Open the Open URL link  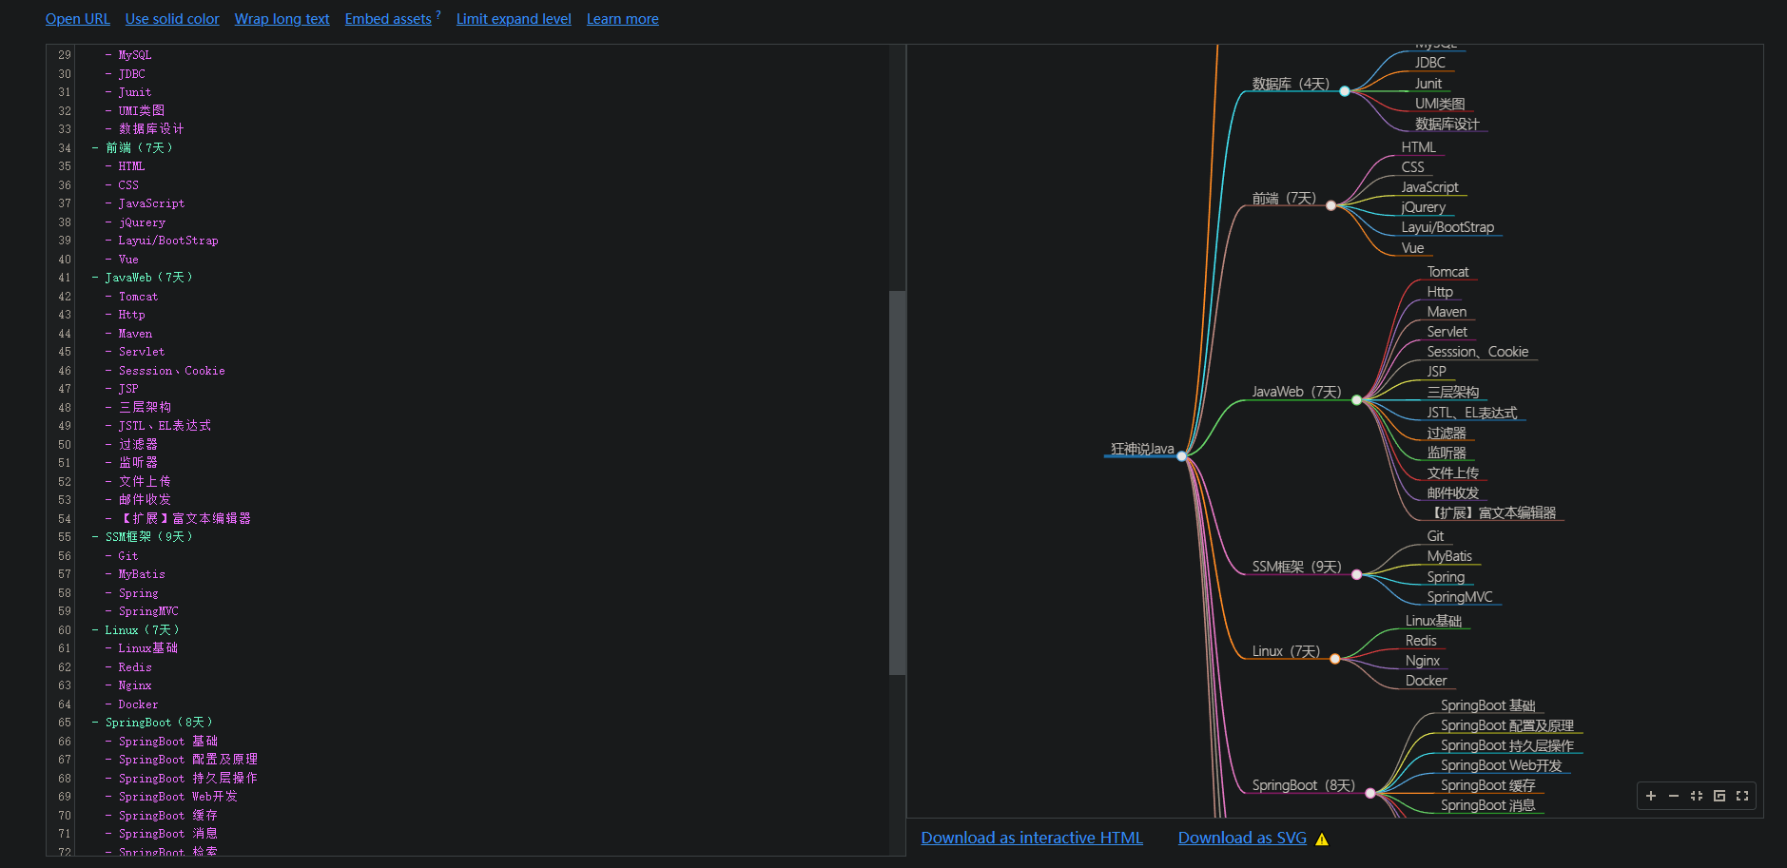pyautogui.click(x=78, y=19)
